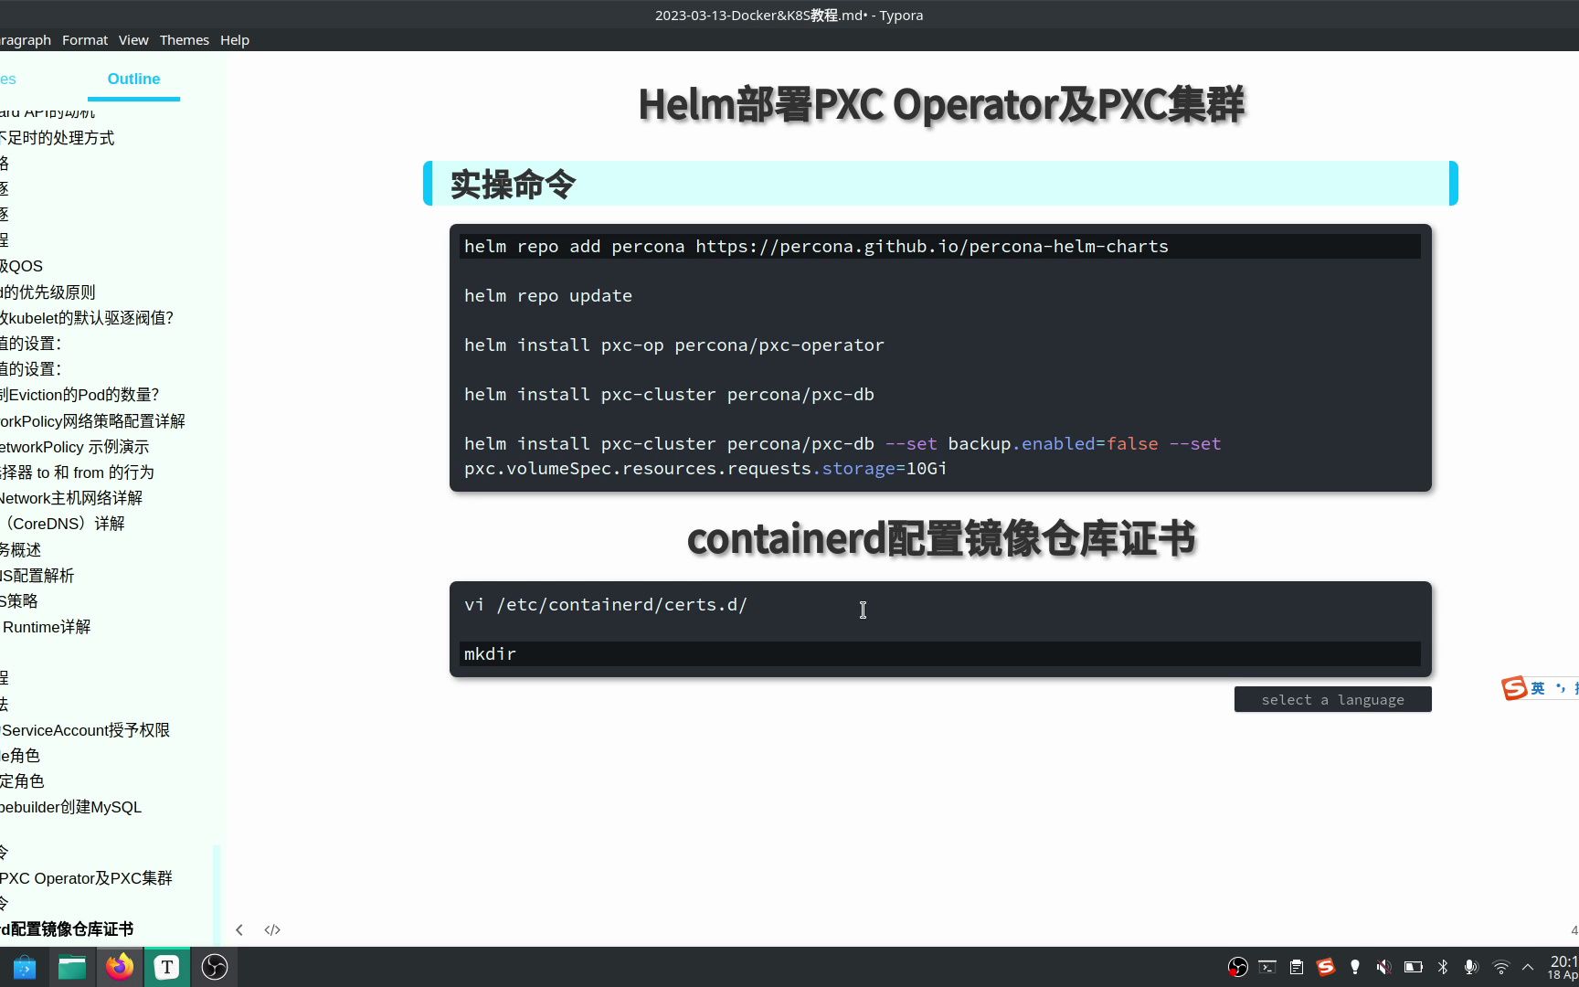Switch to the Outline tab
1579x987 pixels.
133,79
